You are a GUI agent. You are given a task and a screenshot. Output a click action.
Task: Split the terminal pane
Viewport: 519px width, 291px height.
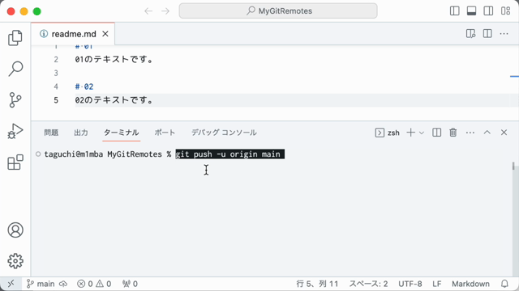(436, 133)
